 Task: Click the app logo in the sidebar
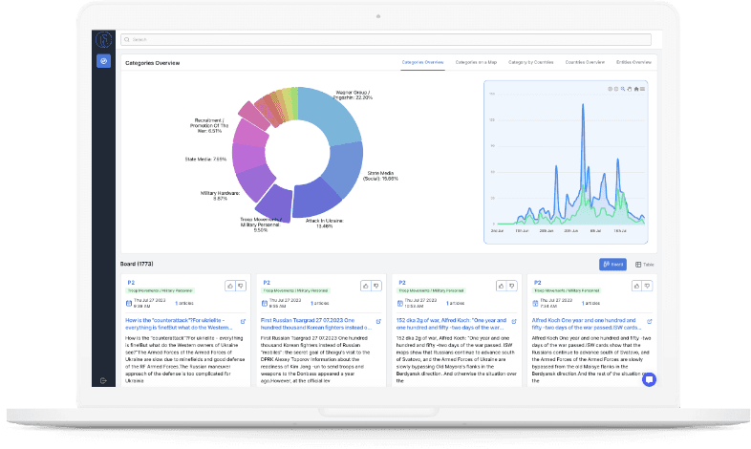tap(103, 40)
